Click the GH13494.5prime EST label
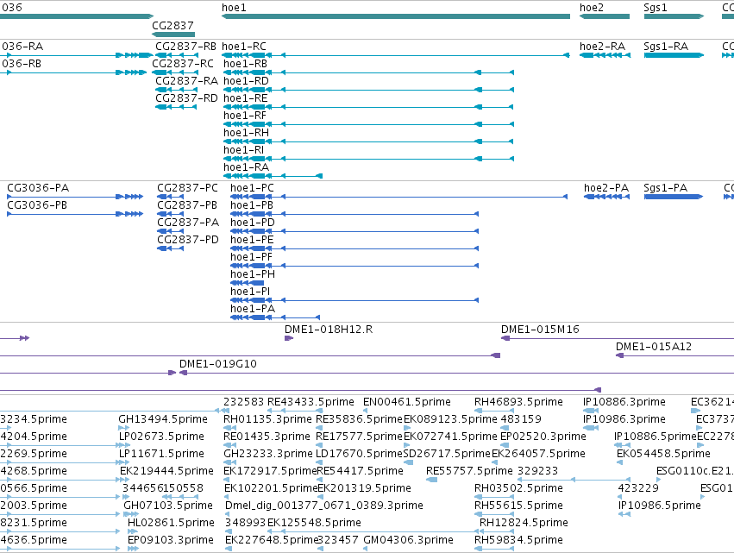Screen dimensions: 734x553 pyautogui.click(x=163, y=419)
